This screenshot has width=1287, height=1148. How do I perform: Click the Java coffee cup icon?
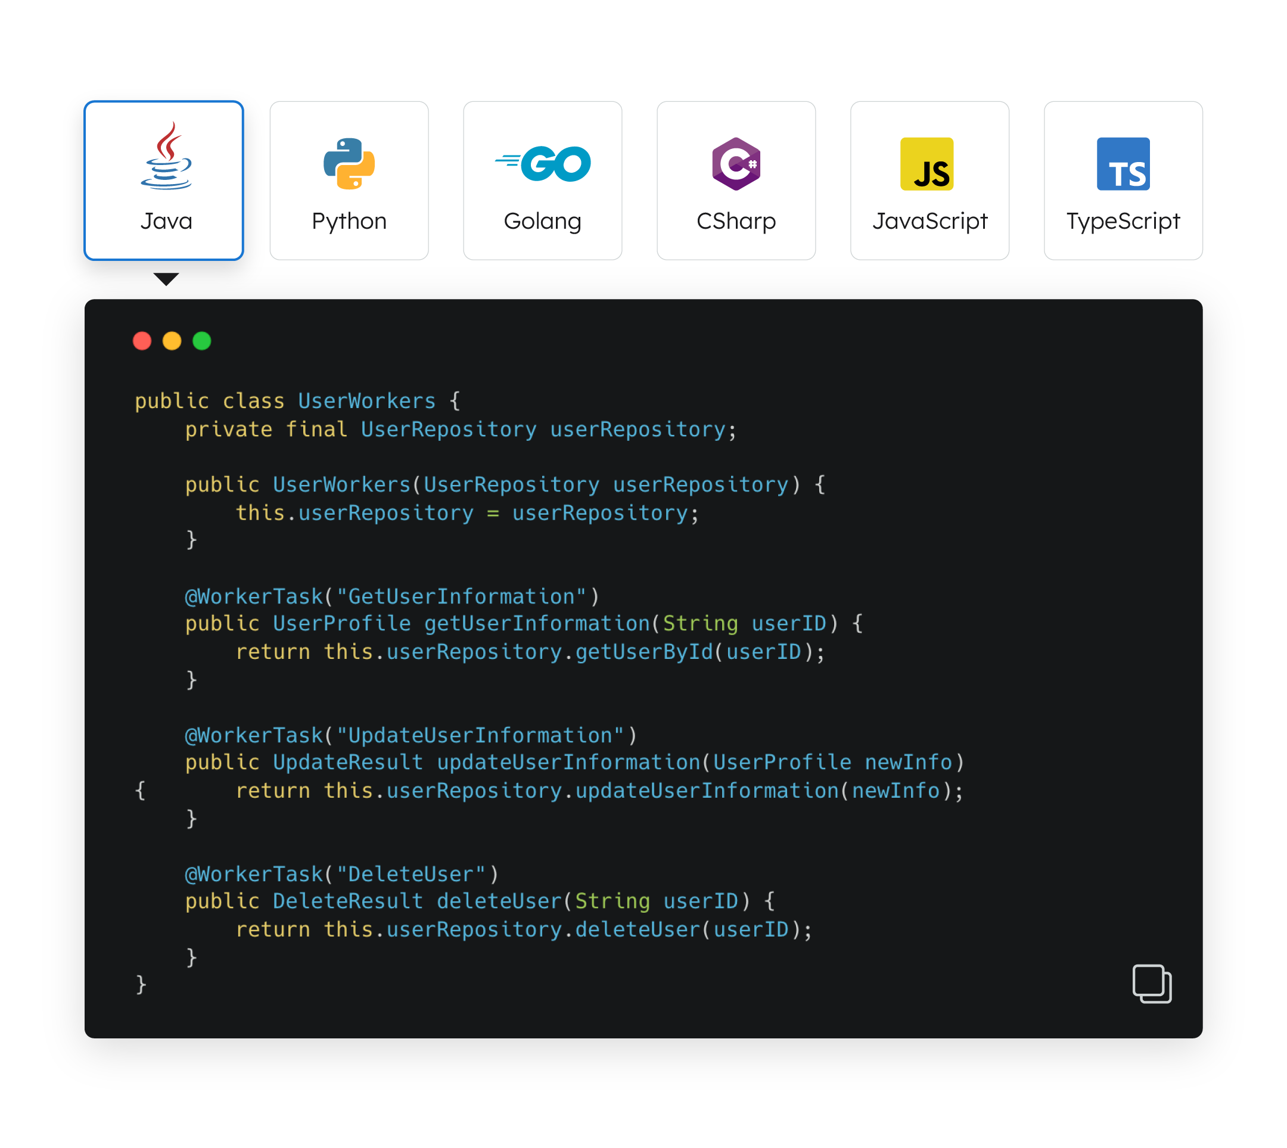coord(166,157)
